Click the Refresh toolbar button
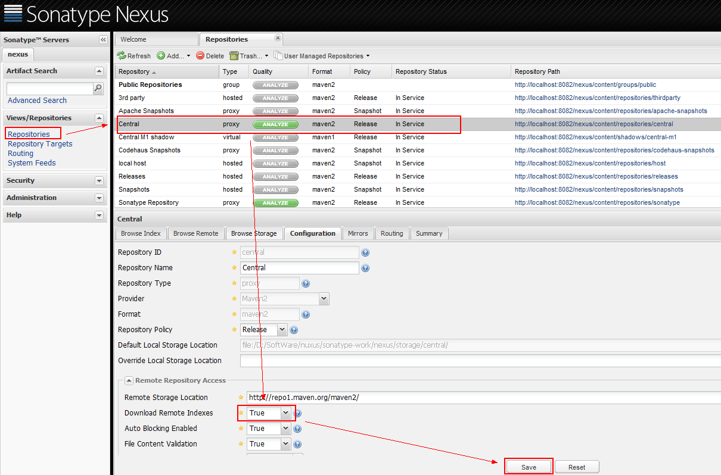Viewport: 721px width, 475px height. click(134, 56)
